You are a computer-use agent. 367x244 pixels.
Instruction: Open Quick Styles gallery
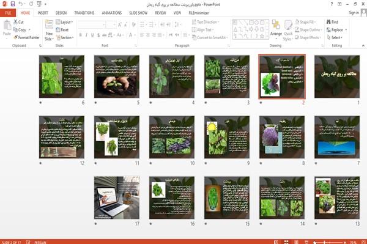pyautogui.click(x=288, y=31)
